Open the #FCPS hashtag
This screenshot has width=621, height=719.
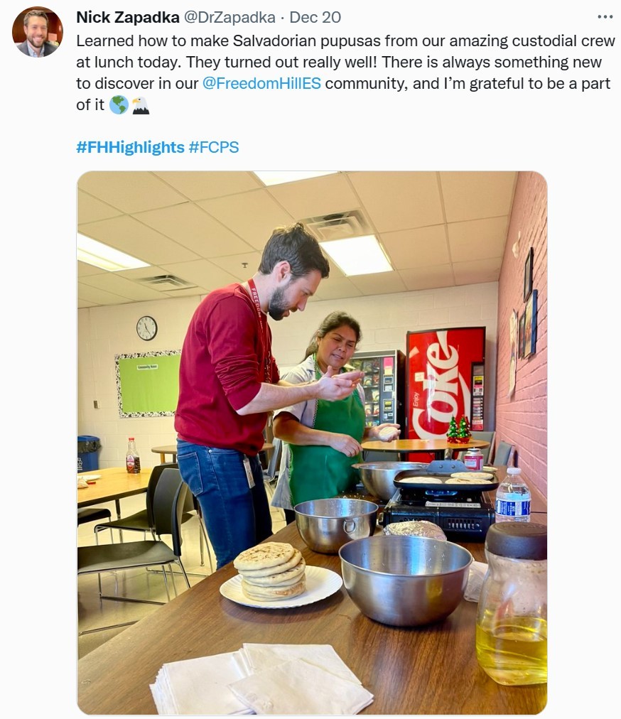click(214, 147)
